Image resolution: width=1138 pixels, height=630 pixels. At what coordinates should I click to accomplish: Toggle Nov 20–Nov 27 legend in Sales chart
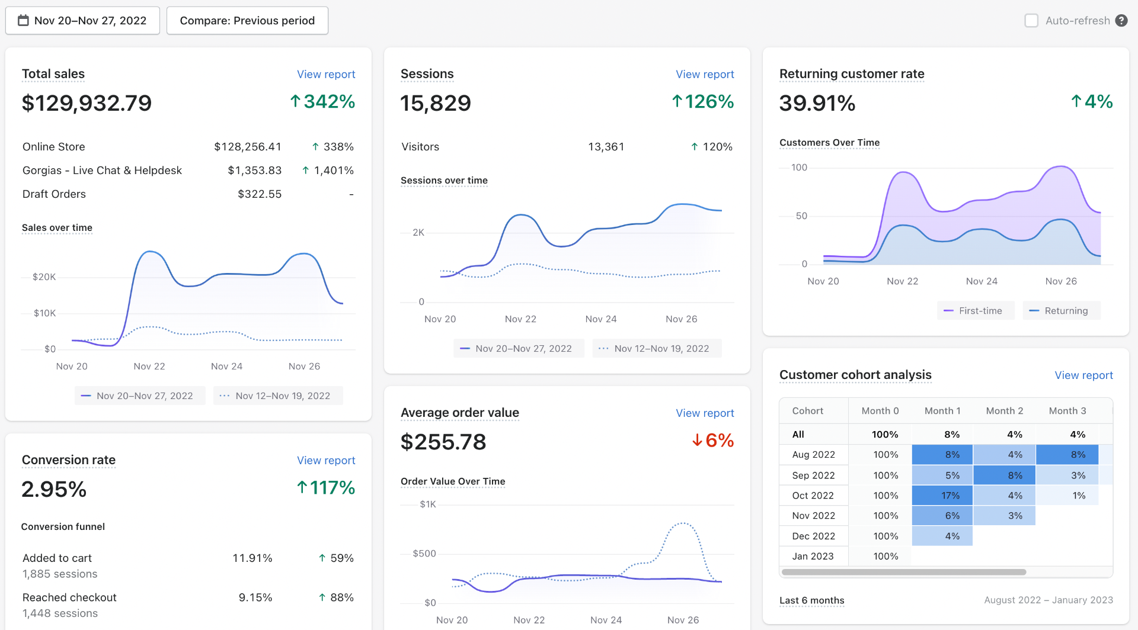pyautogui.click(x=140, y=396)
